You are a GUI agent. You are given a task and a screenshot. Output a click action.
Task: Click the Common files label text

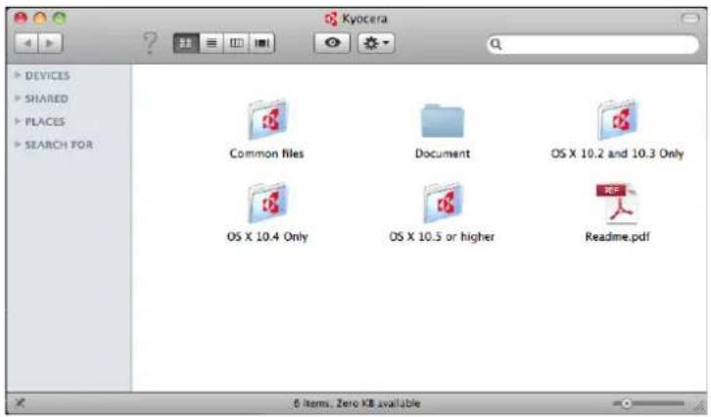pos(266,154)
